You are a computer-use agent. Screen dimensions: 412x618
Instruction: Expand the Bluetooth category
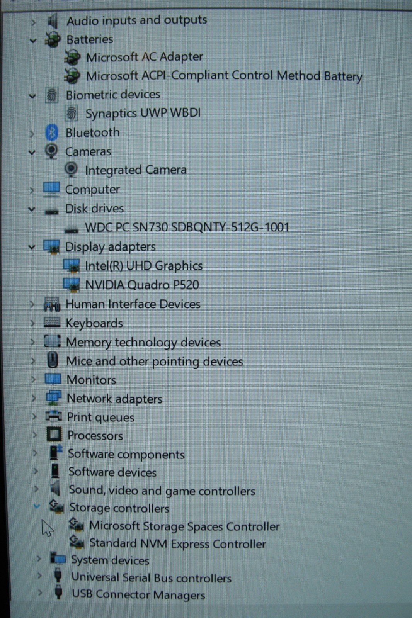coord(32,134)
